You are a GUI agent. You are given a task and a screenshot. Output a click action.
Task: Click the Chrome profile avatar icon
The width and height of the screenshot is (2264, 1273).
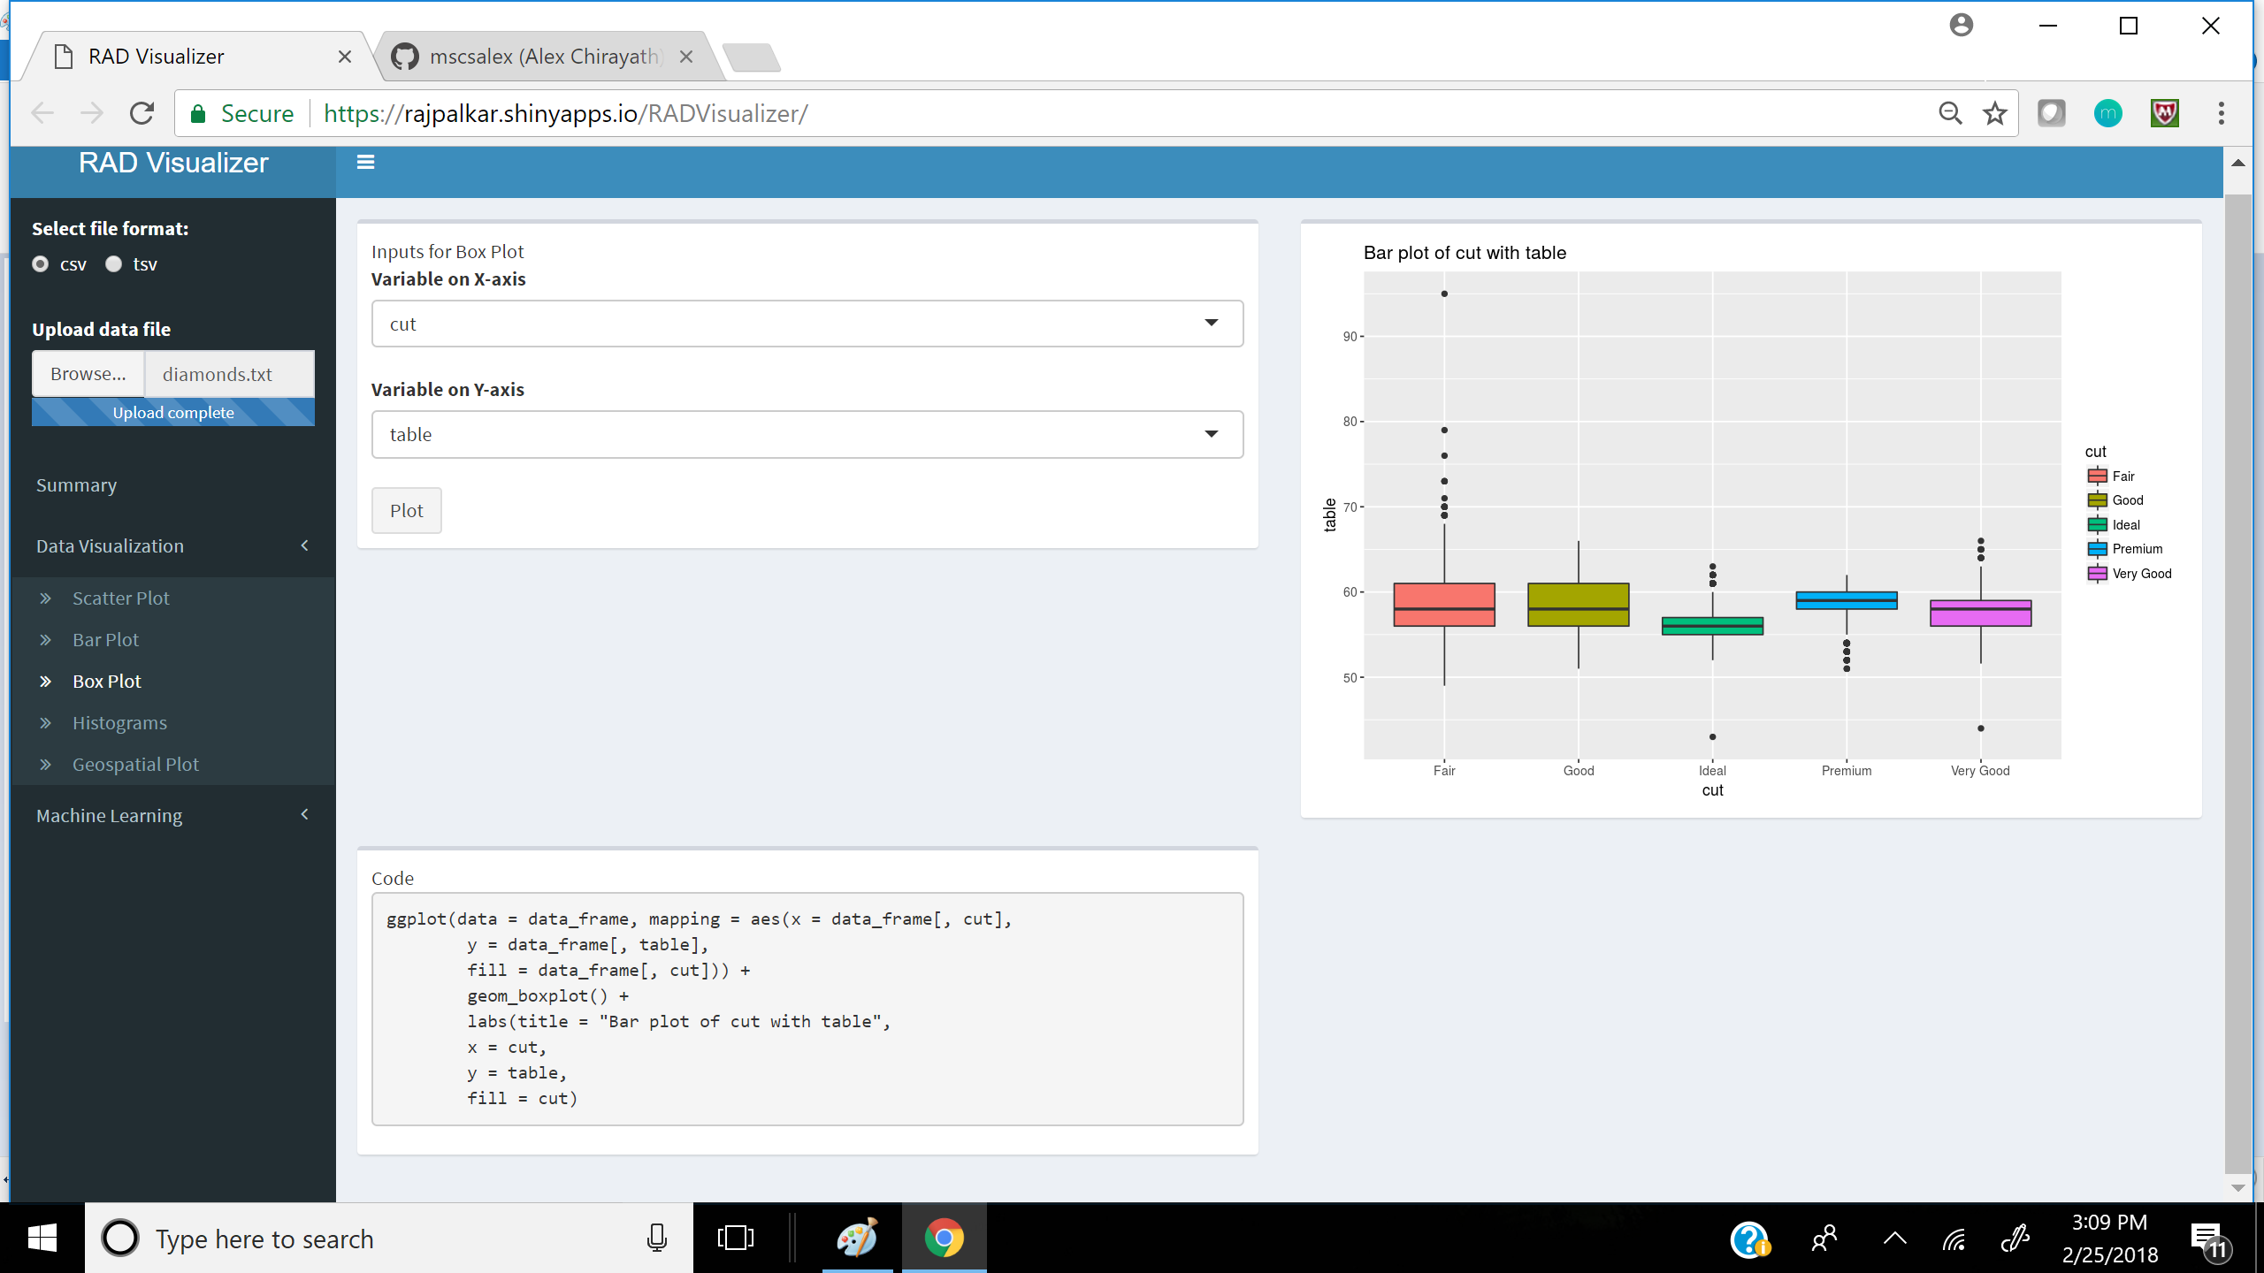[1961, 25]
